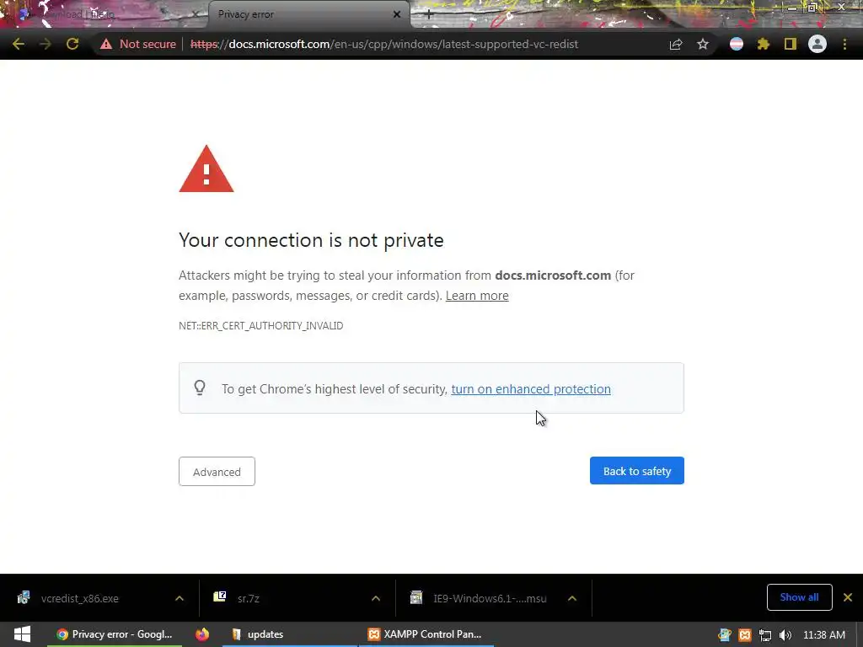The image size is (863, 647).
Task: Open downloaded vcredist_x86.exe file
Action: coord(80,599)
